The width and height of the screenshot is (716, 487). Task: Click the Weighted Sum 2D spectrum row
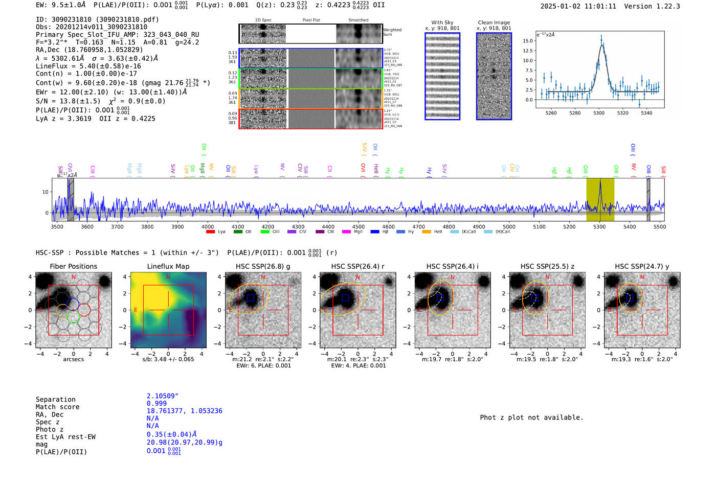tap(310, 34)
